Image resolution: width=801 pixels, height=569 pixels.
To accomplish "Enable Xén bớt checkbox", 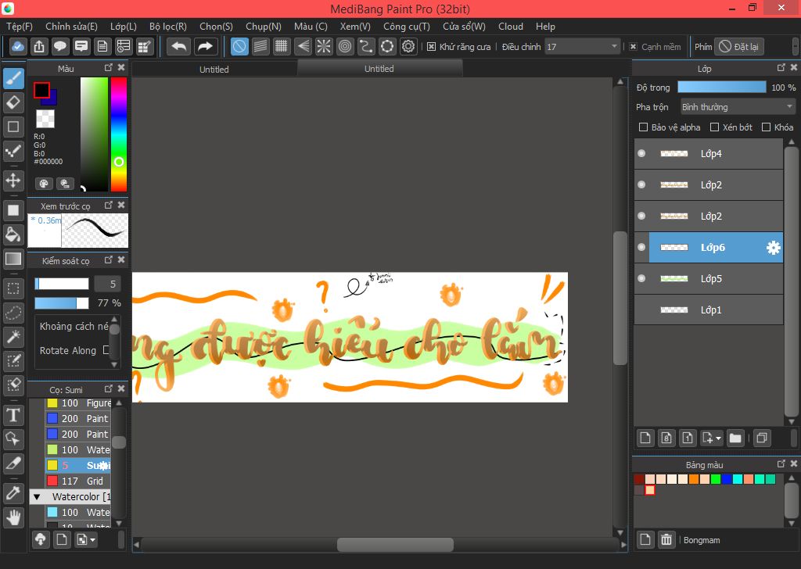I will [x=715, y=127].
